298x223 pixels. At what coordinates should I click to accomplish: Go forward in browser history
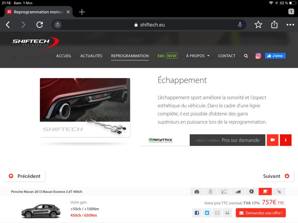[x=23, y=25]
